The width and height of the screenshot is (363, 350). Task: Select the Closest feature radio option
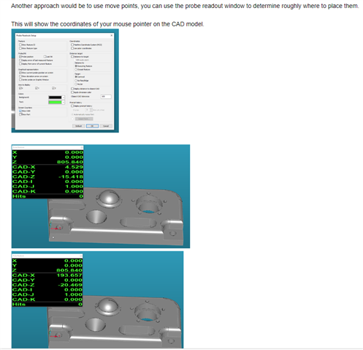pos(76,70)
